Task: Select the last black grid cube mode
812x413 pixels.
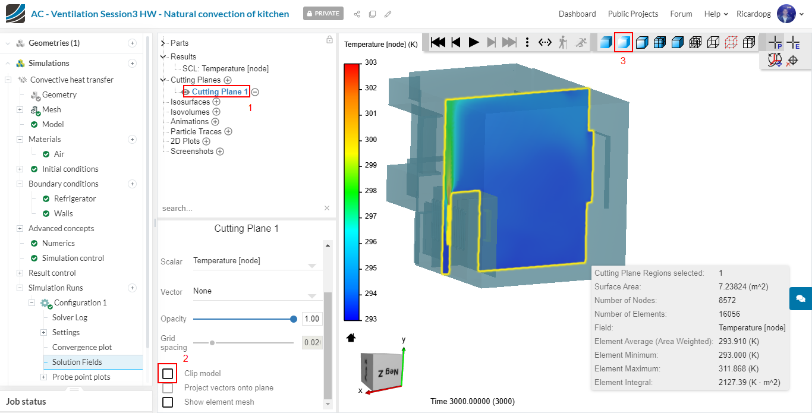Action: 749,42
